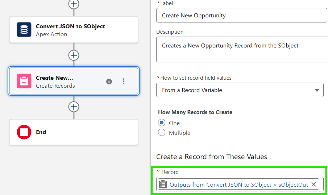Click the info icon on Create New element
The image size is (328, 195).
coord(109,82)
